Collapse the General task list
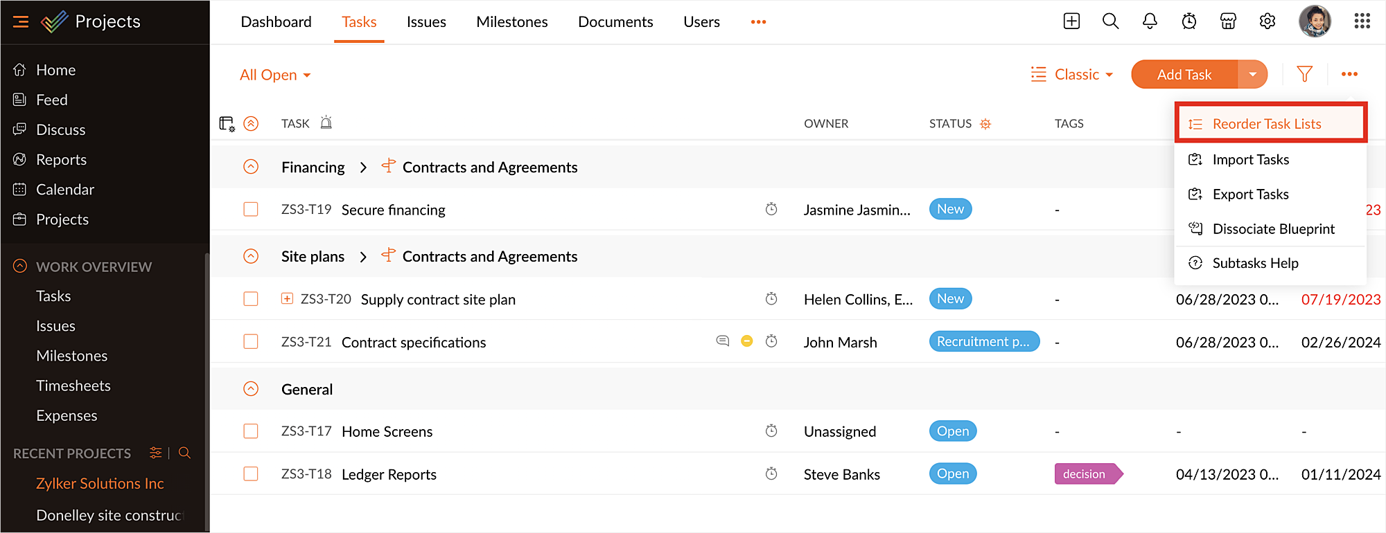The height and width of the screenshot is (533, 1386). tap(251, 389)
